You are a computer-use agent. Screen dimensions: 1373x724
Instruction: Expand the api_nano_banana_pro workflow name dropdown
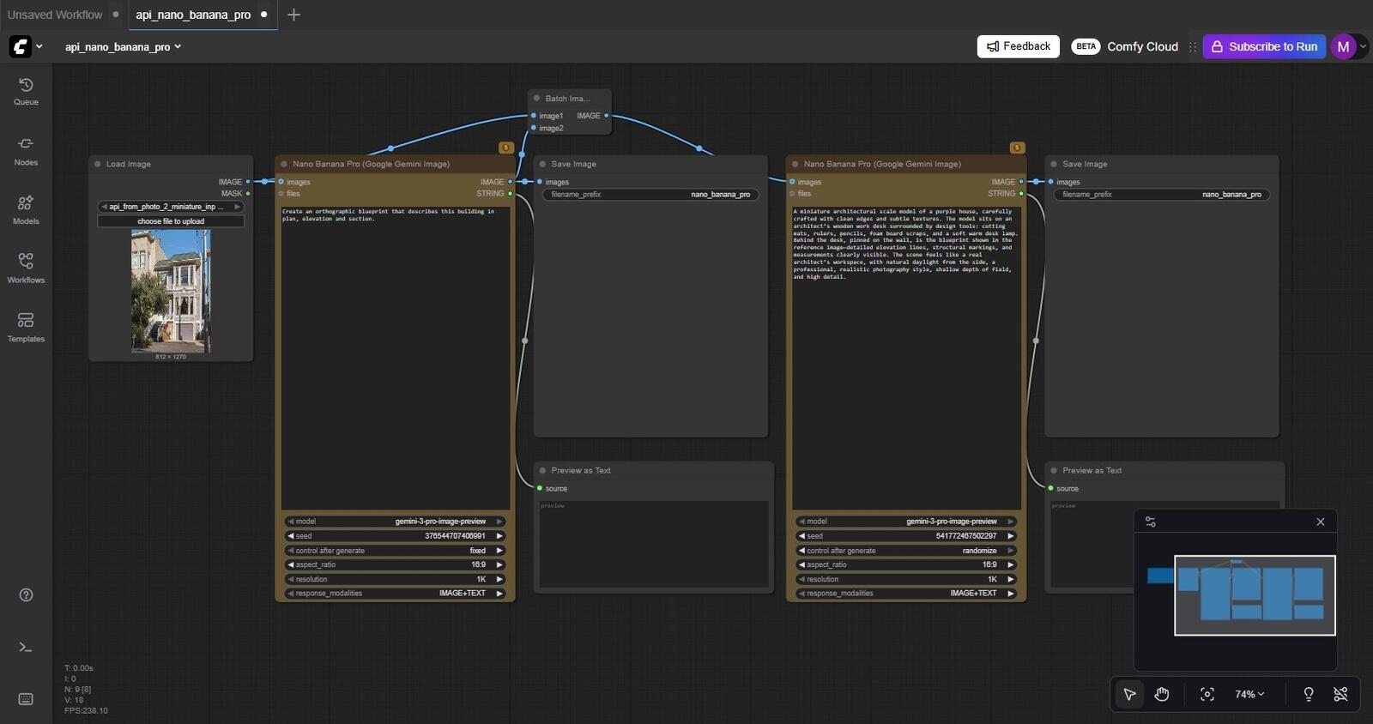pos(123,47)
